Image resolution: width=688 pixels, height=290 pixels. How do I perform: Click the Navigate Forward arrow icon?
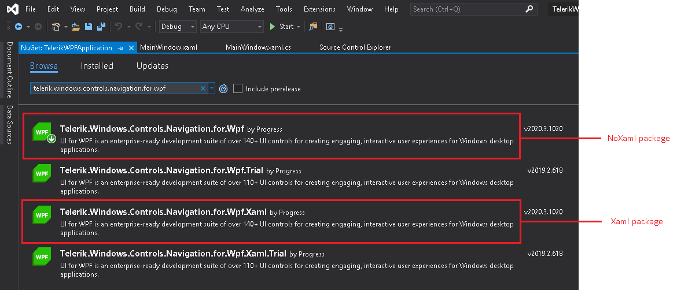pyautogui.click(x=38, y=27)
